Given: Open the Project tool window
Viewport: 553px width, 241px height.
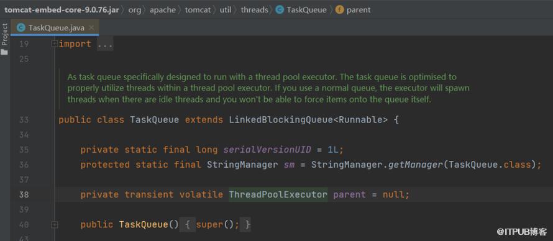Looking at the screenshot, I should (x=4, y=35).
